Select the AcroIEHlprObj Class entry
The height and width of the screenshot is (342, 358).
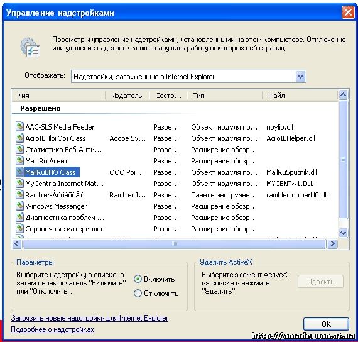[55, 138]
